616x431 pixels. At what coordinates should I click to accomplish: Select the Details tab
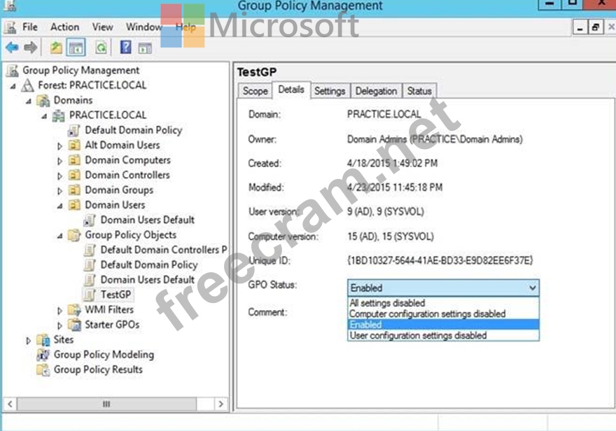291,90
